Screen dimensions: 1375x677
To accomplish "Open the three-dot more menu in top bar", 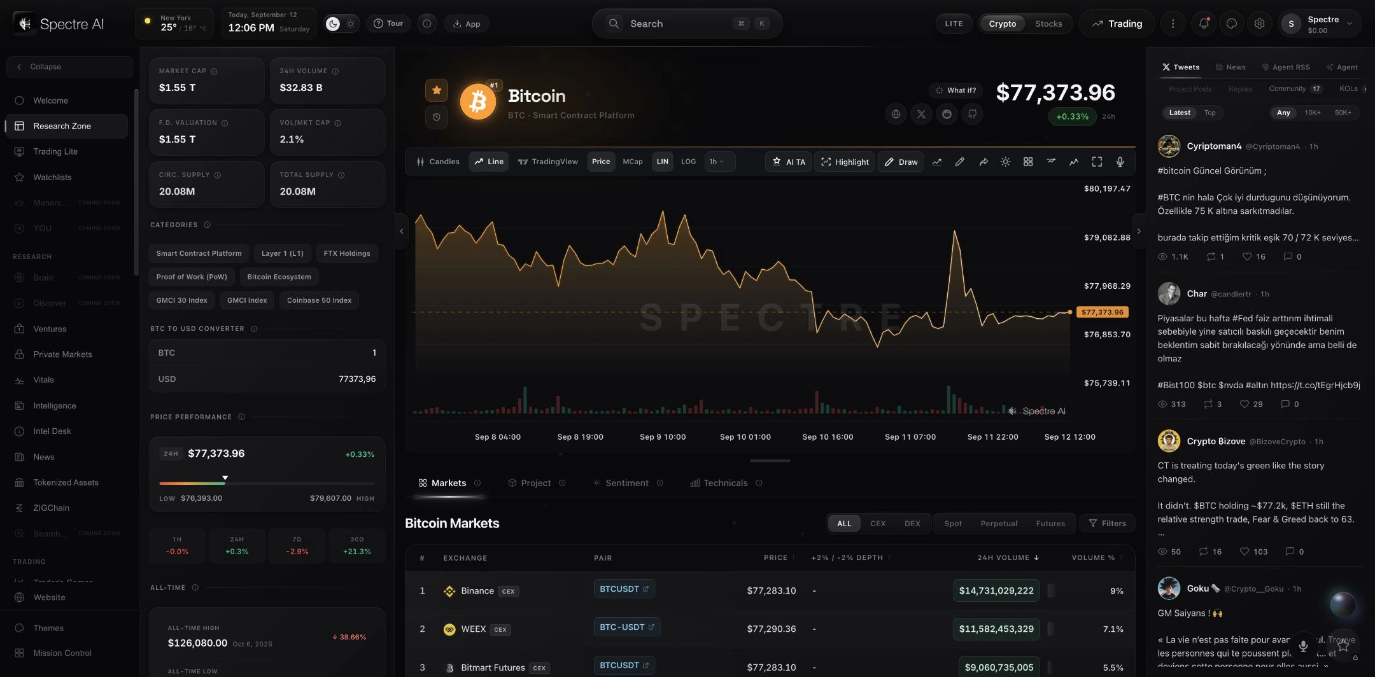I will tap(1173, 24).
